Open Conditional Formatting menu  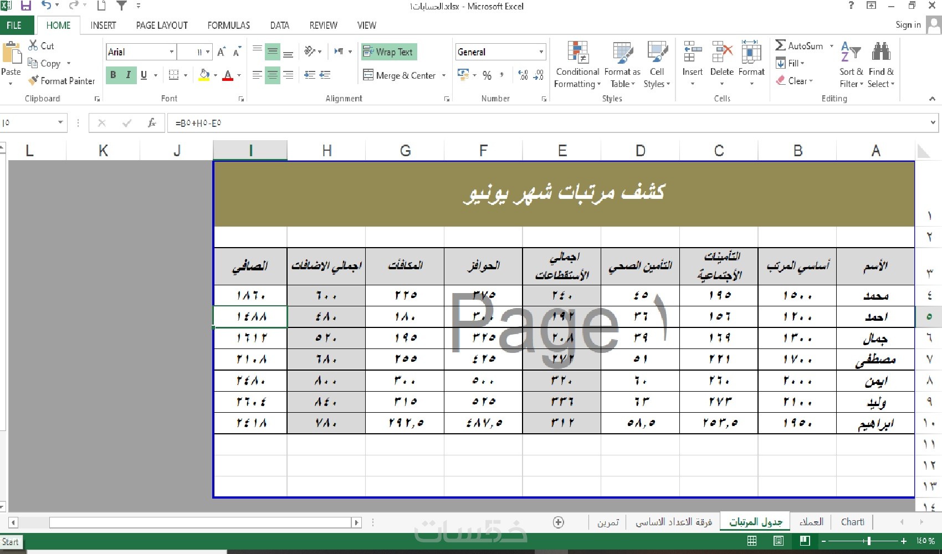[x=577, y=64]
